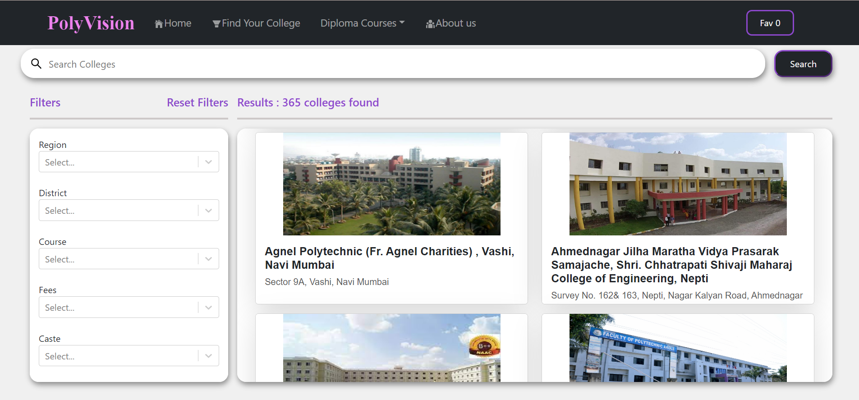Expand the Course dropdown chevron
Viewport: 859px width, 400px height.
click(208, 259)
